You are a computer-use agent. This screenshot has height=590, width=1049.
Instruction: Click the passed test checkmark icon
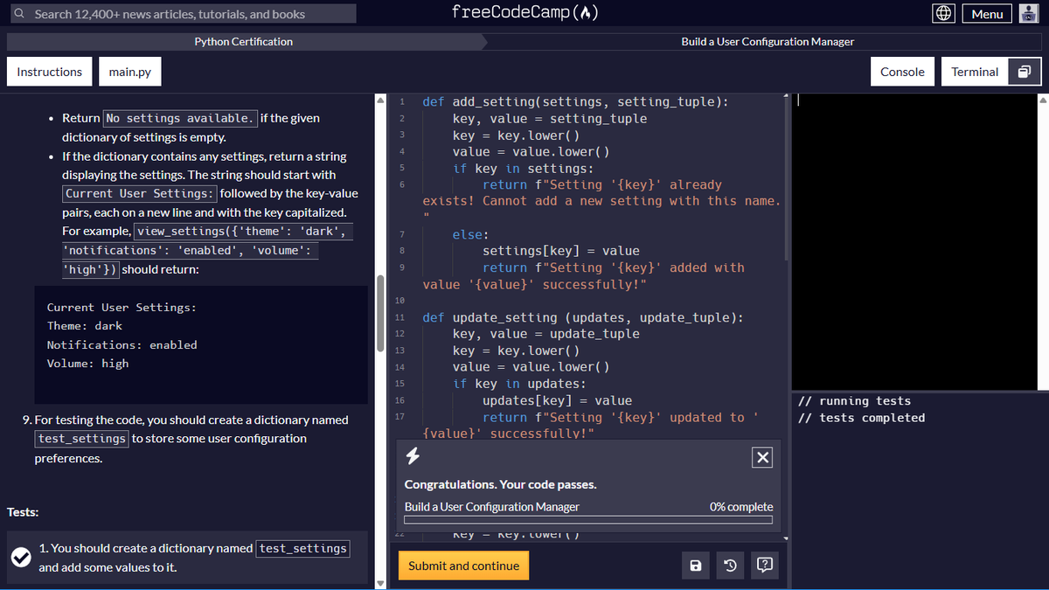20,558
